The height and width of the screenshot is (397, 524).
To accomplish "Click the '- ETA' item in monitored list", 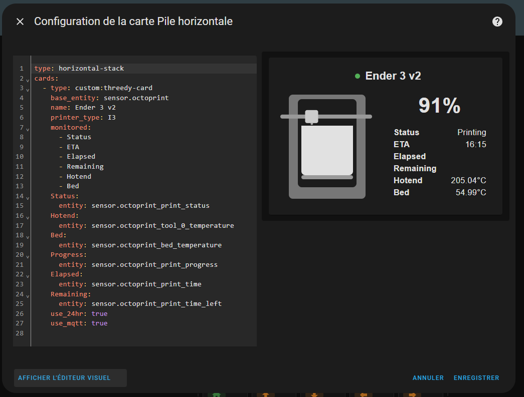I will 69,147.
